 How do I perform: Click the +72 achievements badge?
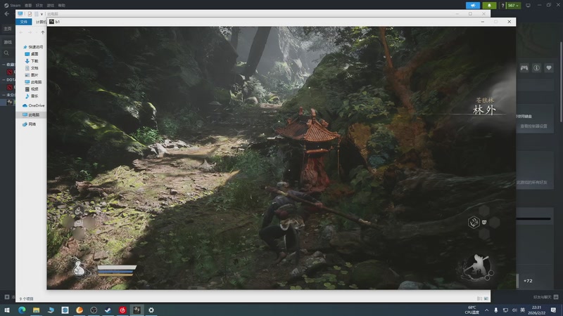528,280
